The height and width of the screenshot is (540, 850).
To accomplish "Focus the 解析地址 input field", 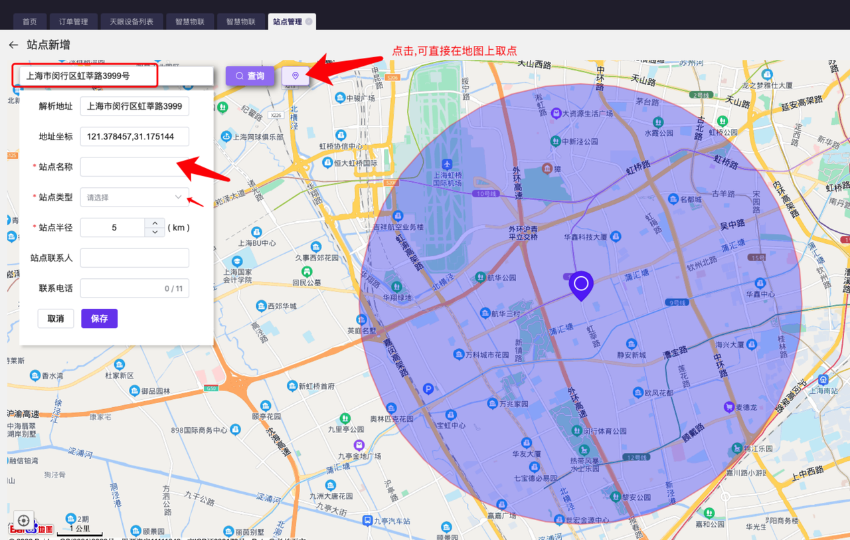I will point(135,106).
